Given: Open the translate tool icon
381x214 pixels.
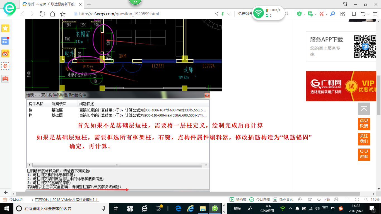Looking at the screenshot, I should point(310,14).
